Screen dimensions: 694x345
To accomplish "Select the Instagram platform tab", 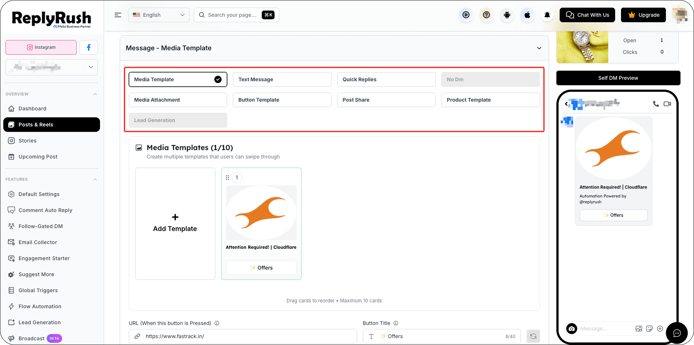I will pos(41,47).
